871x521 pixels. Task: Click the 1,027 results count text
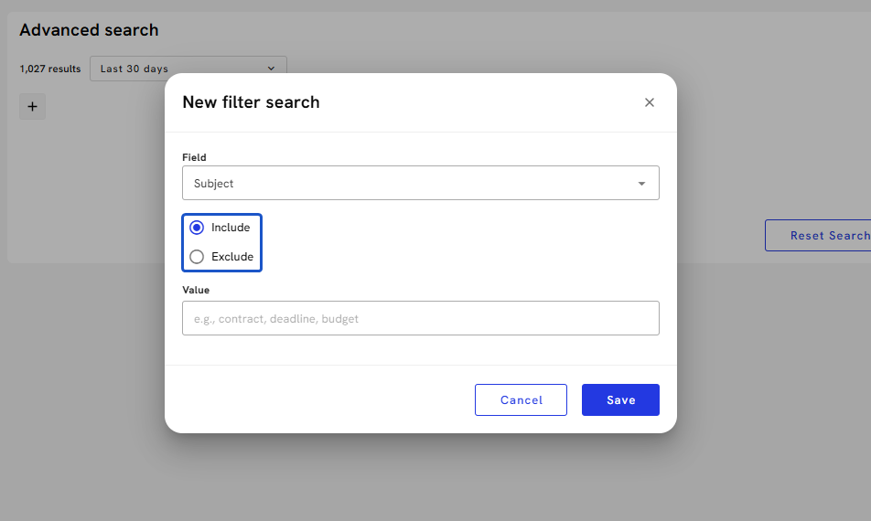50,69
